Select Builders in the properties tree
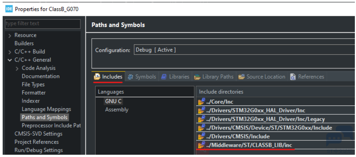This screenshot has width=356, height=157. 24,43
